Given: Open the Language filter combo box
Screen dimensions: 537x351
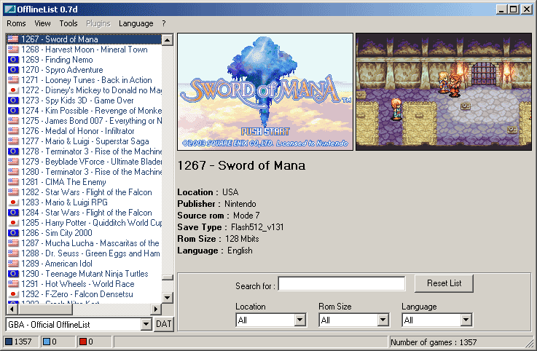Looking at the screenshot, I should coord(466,320).
